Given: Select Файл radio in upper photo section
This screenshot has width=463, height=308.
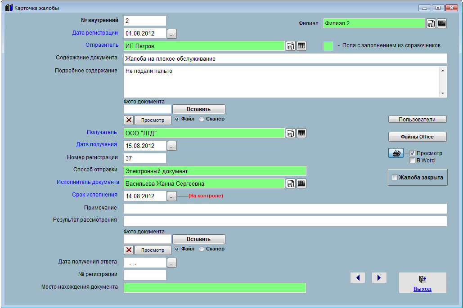Looking at the screenshot, I should [177, 119].
